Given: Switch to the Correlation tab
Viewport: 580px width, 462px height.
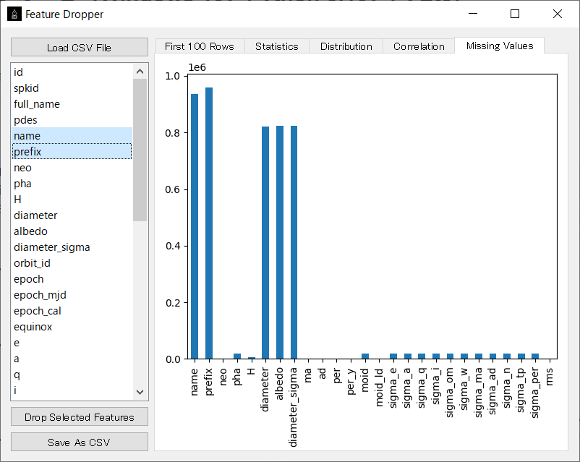Looking at the screenshot, I should coord(419,46).
